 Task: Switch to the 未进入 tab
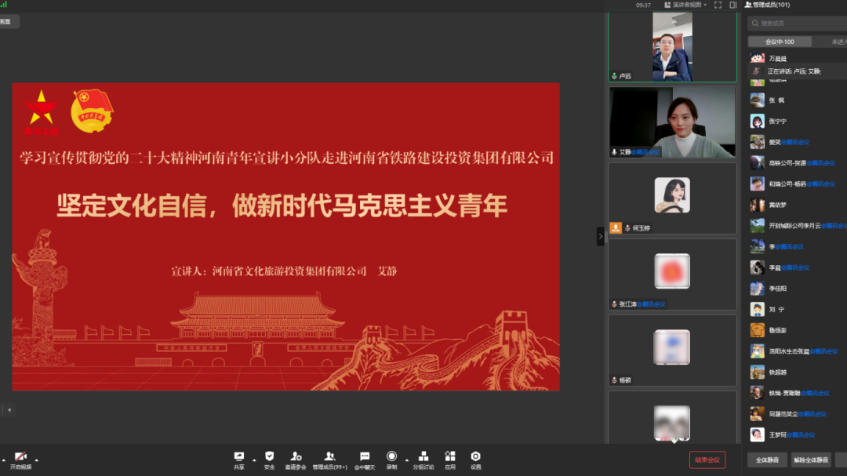[838, 42]
